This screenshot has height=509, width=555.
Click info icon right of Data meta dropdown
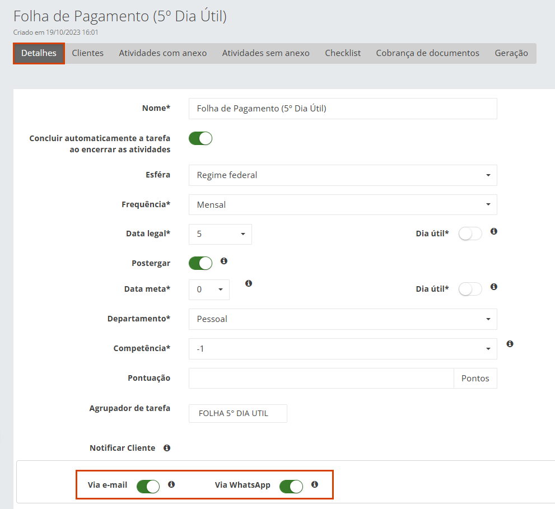click(x=249, y=283)
